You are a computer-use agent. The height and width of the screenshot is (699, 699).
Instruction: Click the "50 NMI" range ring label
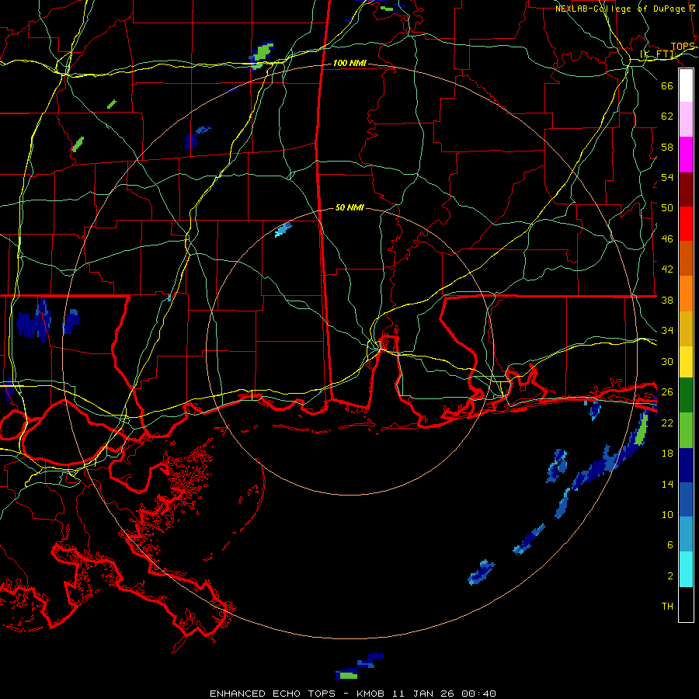pos(349,207)
